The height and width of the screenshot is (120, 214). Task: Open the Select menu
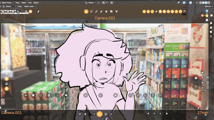pyautogui.click(x=24, y=3)
